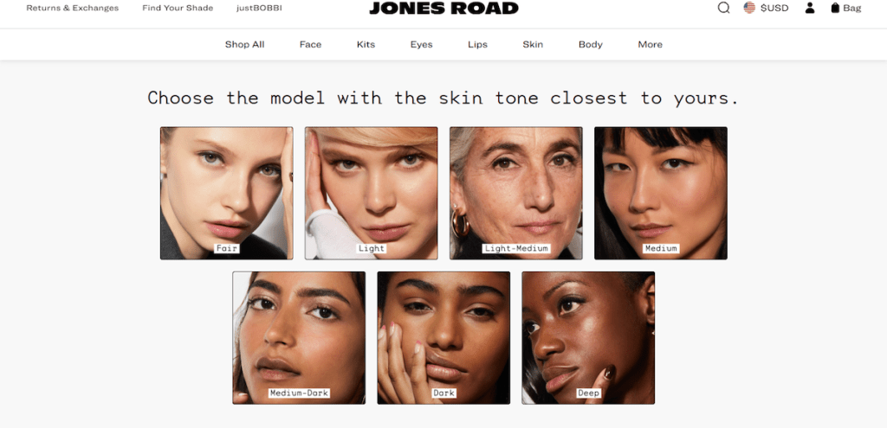Screen dimensions: 887x428
Task: Open the Find Your Shade link
Action: (x=178, y=8)
